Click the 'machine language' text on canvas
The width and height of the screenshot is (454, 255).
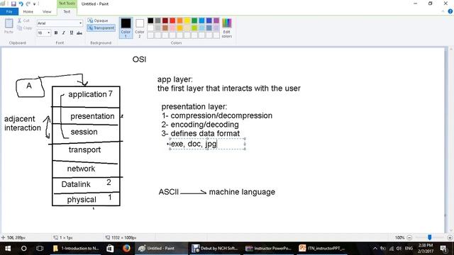[242, 192]
